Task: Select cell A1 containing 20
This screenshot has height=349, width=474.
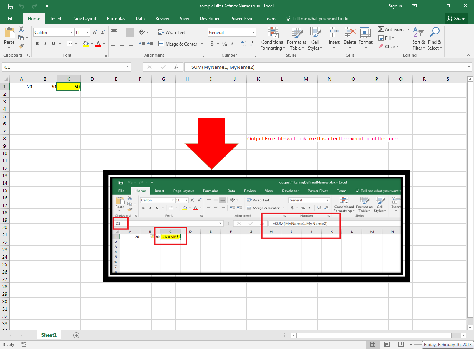Action: (21, 87)
